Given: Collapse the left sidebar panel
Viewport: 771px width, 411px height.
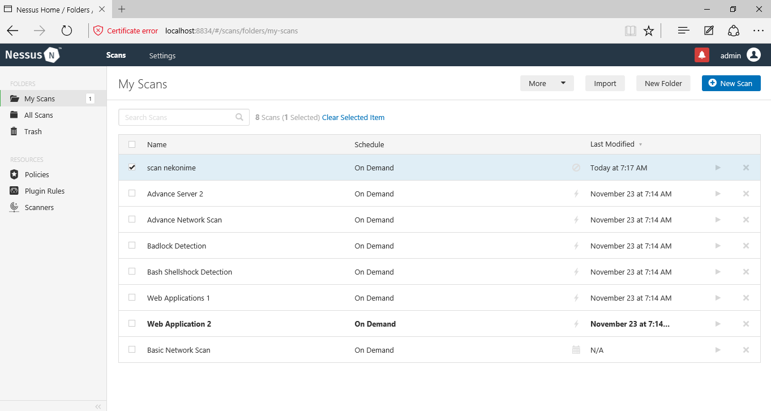Looking at the screenshot, I should tap(98, 406).
